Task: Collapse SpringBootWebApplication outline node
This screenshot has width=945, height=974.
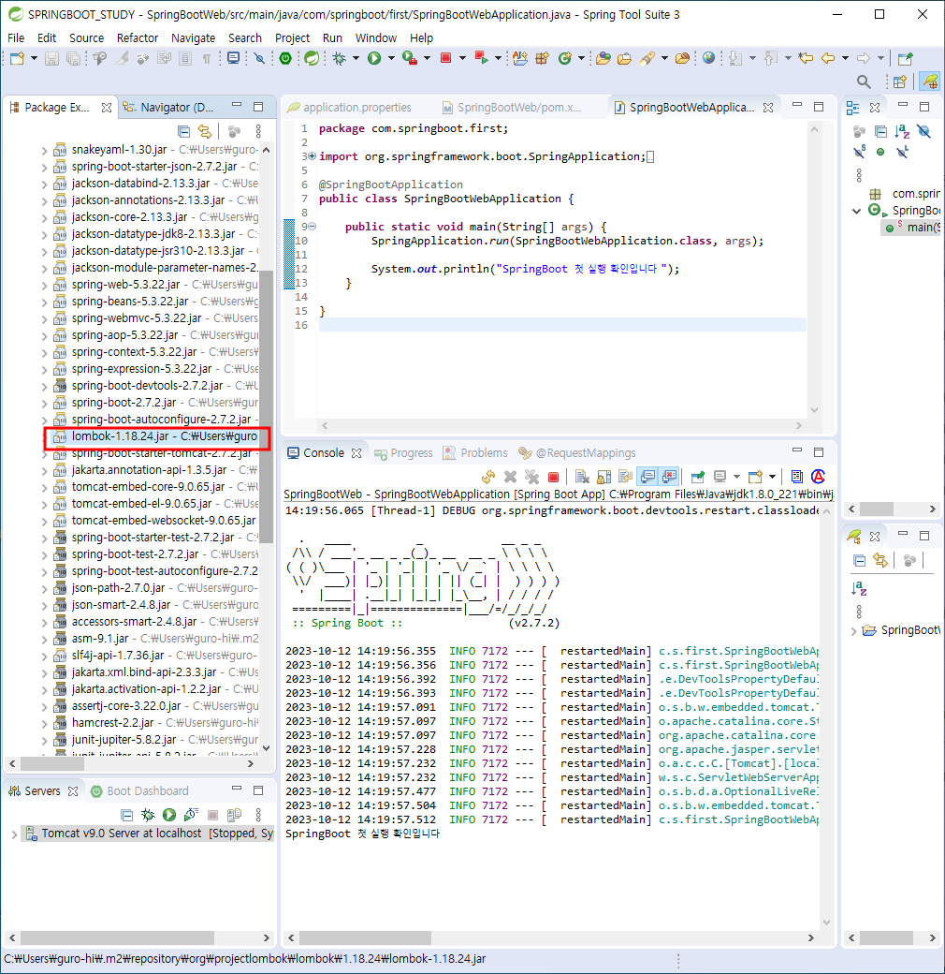Action: (x=856, y=212)
